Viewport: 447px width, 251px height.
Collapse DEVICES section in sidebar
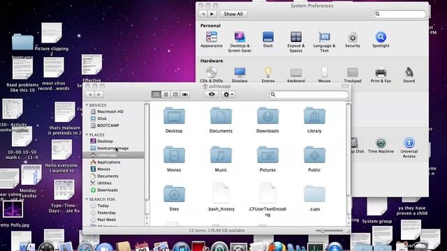[87, 105]
